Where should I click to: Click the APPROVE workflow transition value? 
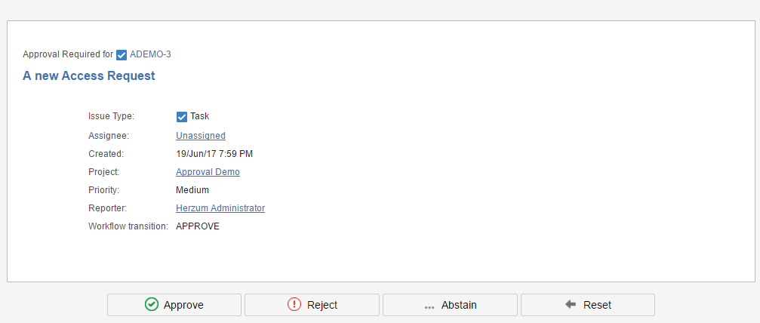pyautogui.click(x=198, y=226)
